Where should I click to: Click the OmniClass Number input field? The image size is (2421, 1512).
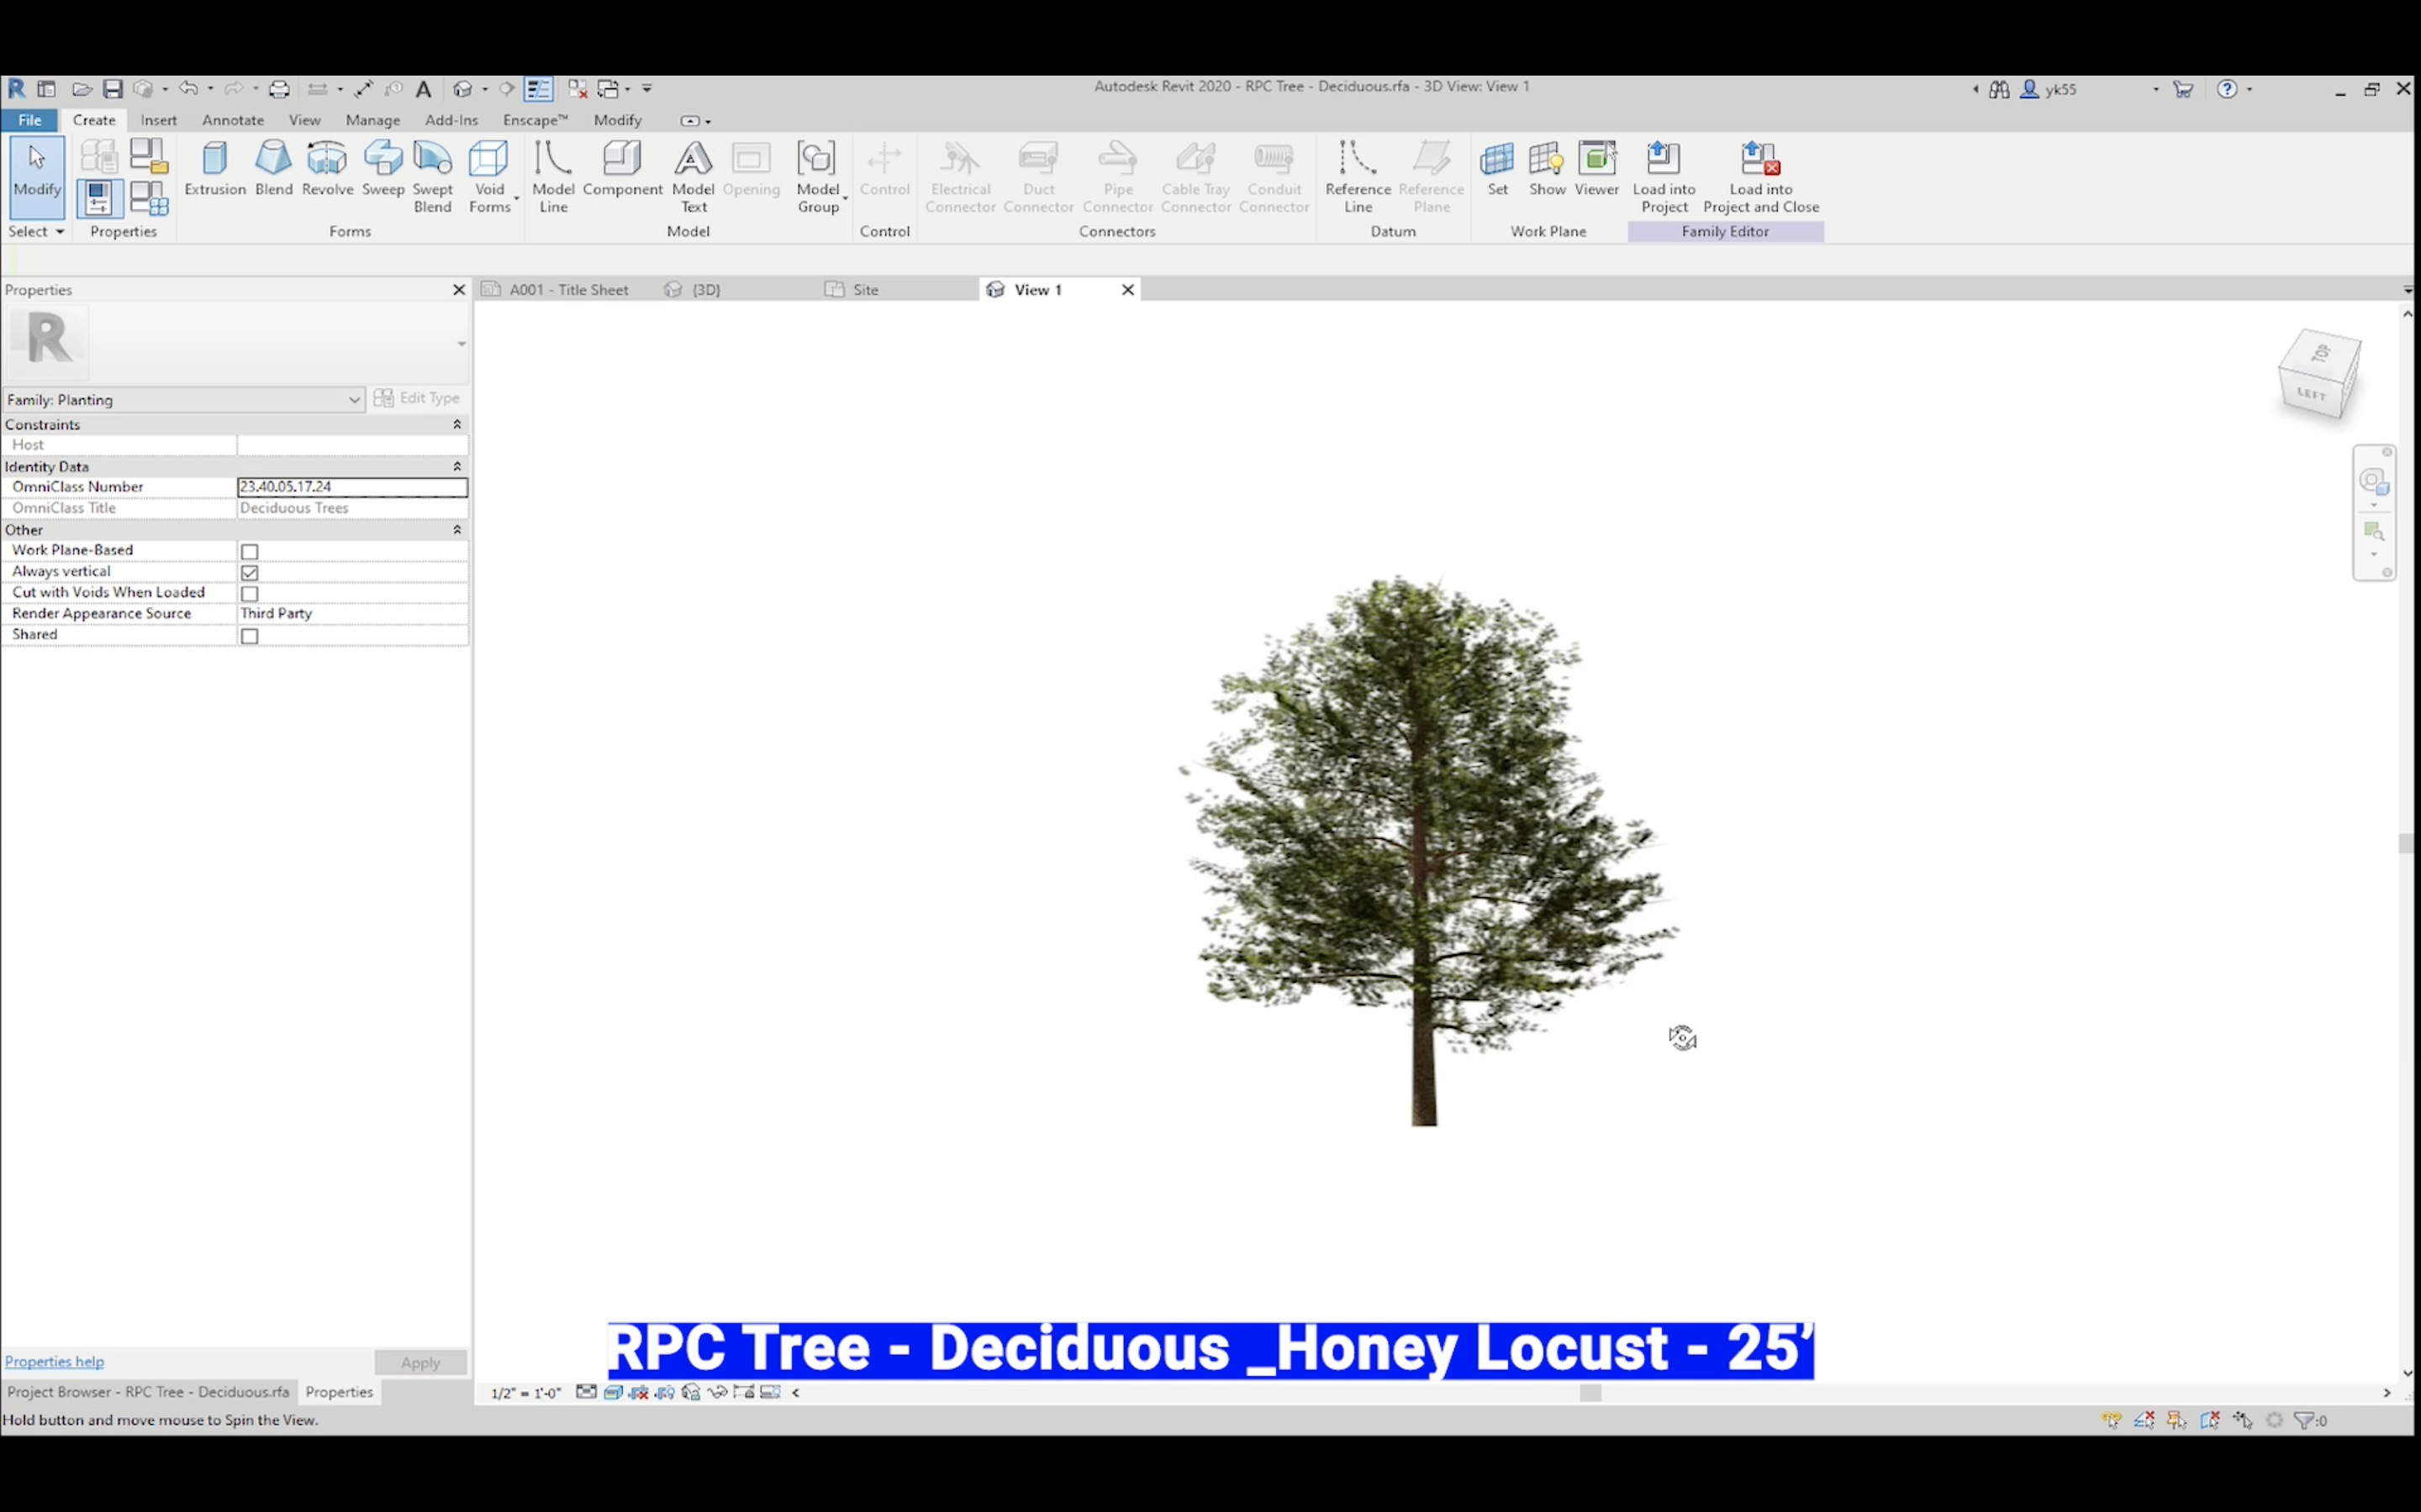(x=351, y=487)
